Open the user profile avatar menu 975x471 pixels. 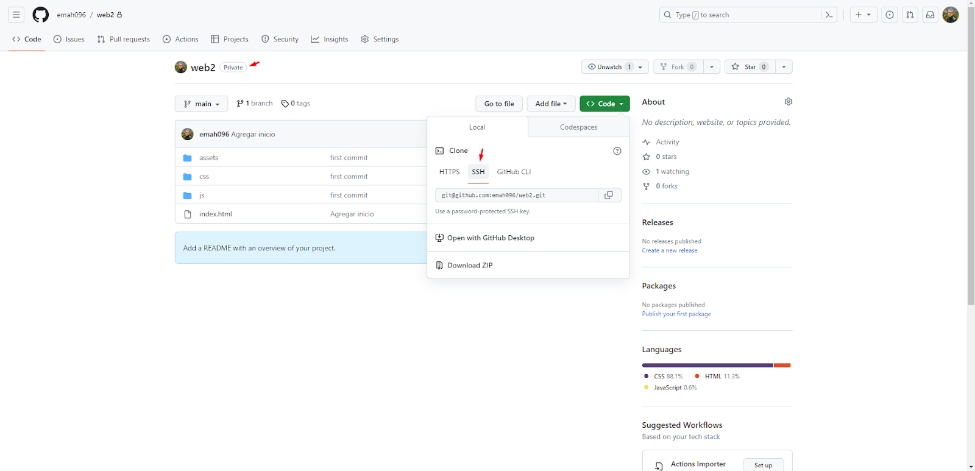tap(951, 15)
